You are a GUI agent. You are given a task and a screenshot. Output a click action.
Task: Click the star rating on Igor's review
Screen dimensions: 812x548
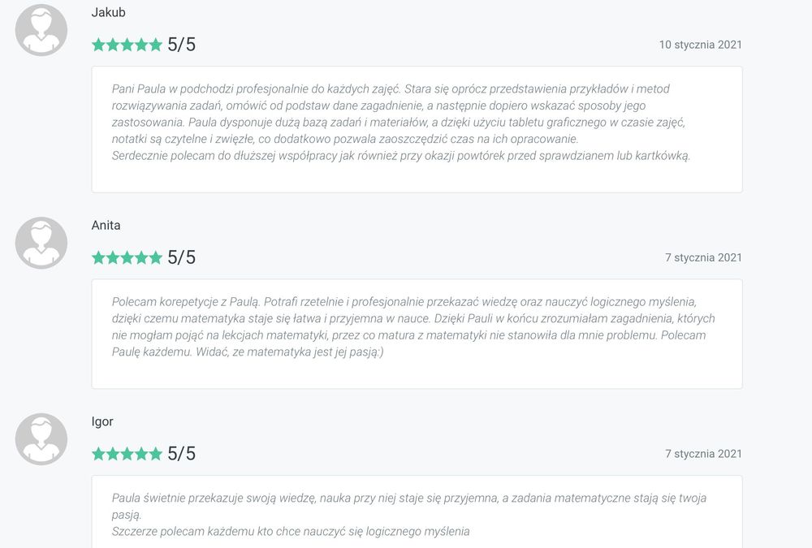127,454
